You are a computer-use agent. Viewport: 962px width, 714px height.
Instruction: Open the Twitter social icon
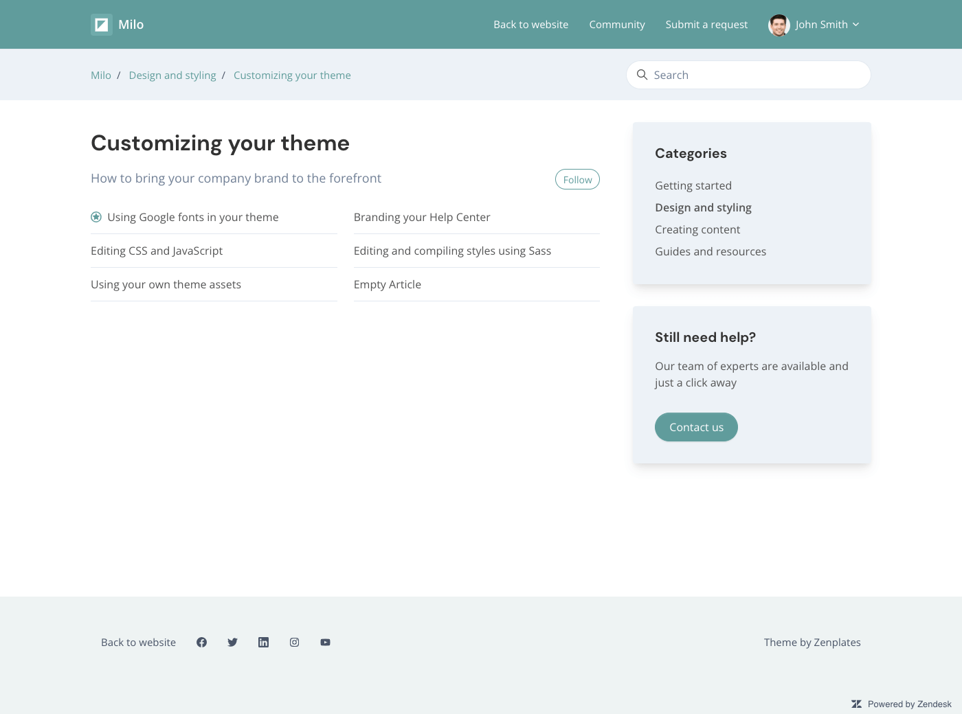coord(232,643)
